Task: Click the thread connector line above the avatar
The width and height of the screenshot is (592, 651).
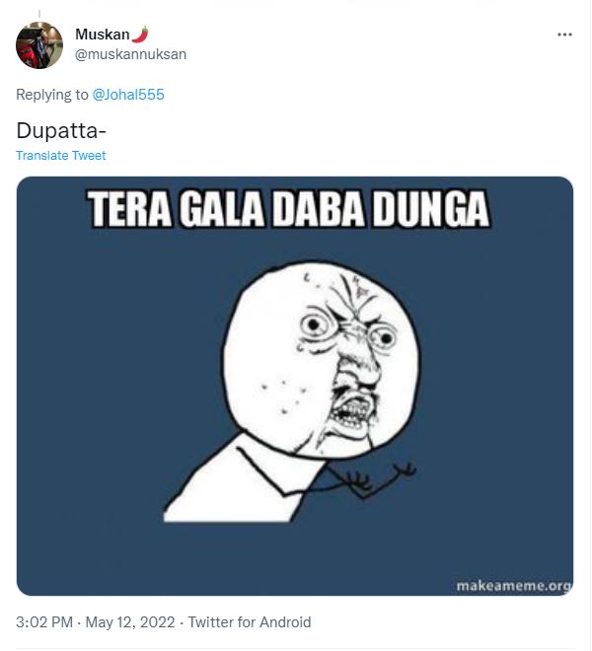Action: (39, 14)
